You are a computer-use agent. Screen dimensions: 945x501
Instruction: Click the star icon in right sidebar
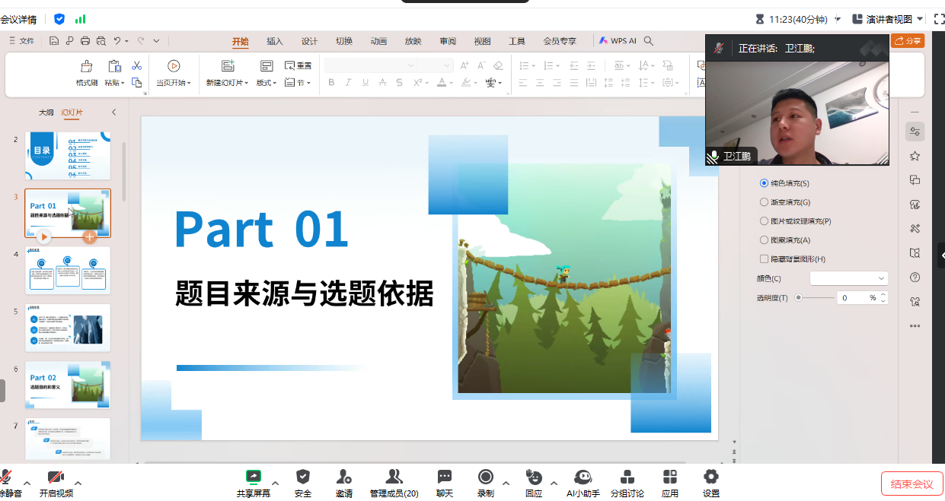[x=915, y=156]
